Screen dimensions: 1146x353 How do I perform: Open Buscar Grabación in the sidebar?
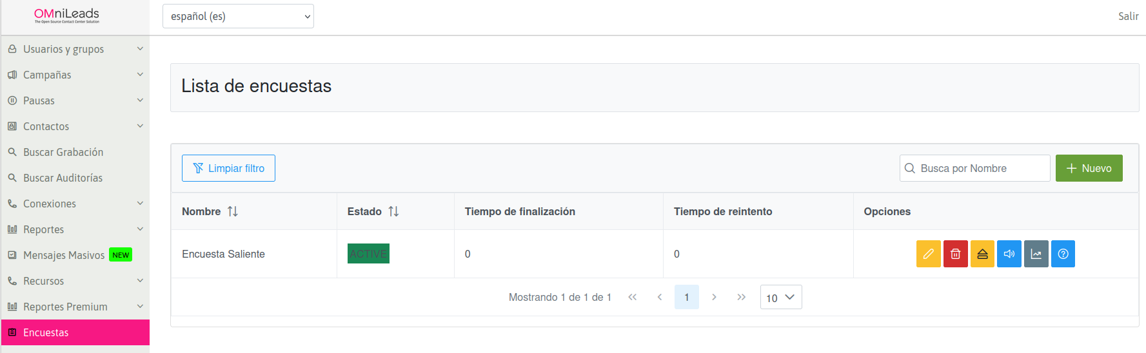click(63, 152)
